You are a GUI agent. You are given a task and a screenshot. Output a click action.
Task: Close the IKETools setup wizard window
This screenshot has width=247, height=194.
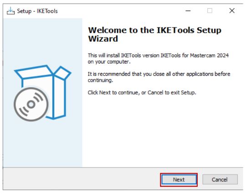pyautogui.click(x=232, y=10)
